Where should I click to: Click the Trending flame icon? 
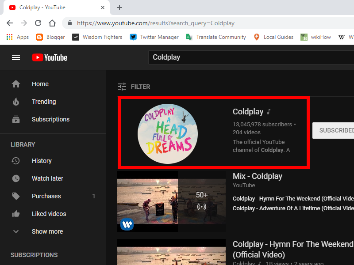click(x=16, y=102)
